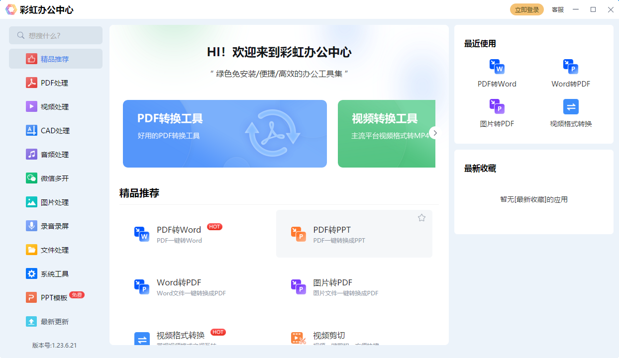
Task: Click PDF转Word icon in 最近使用
Action: (497, 67)
